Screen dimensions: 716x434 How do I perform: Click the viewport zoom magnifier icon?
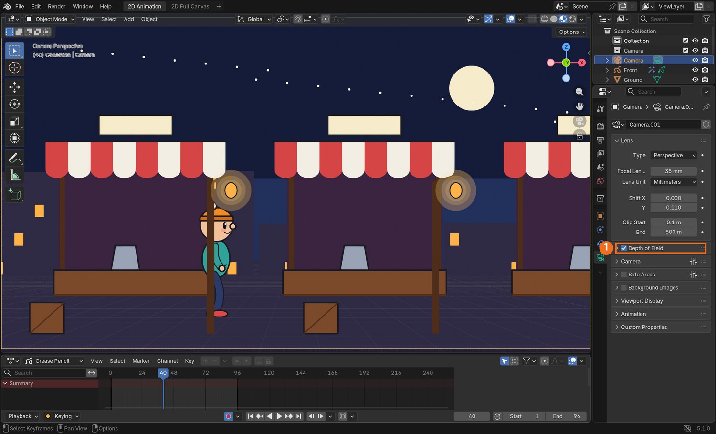[579, 92]
